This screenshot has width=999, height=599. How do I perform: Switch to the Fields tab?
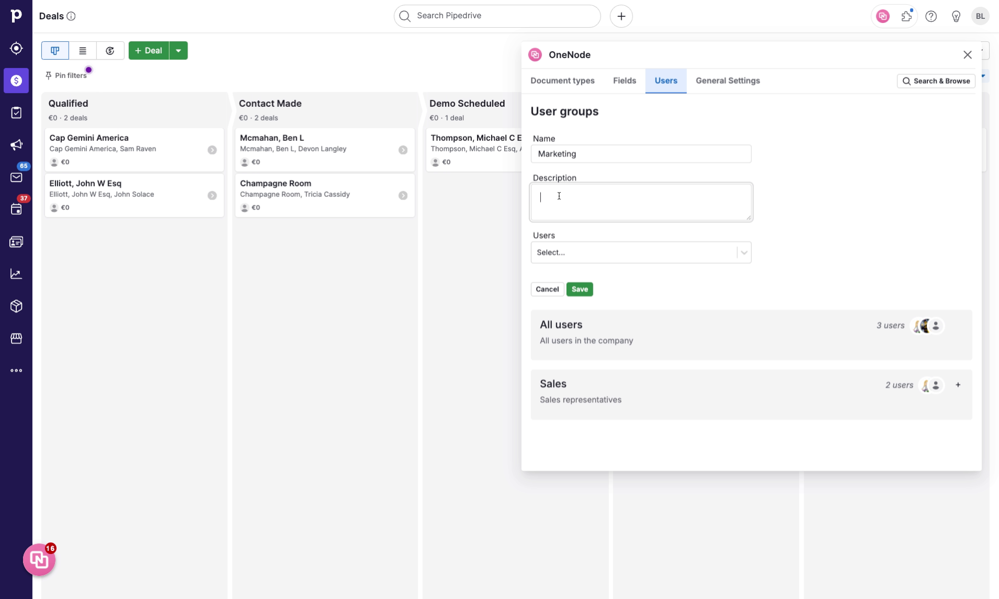click(625, 81)
